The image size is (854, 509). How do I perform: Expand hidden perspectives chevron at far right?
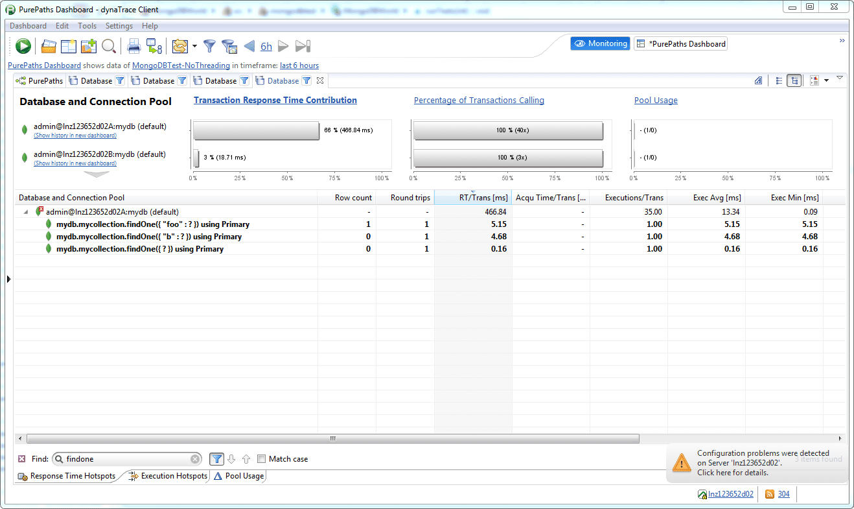842,40
